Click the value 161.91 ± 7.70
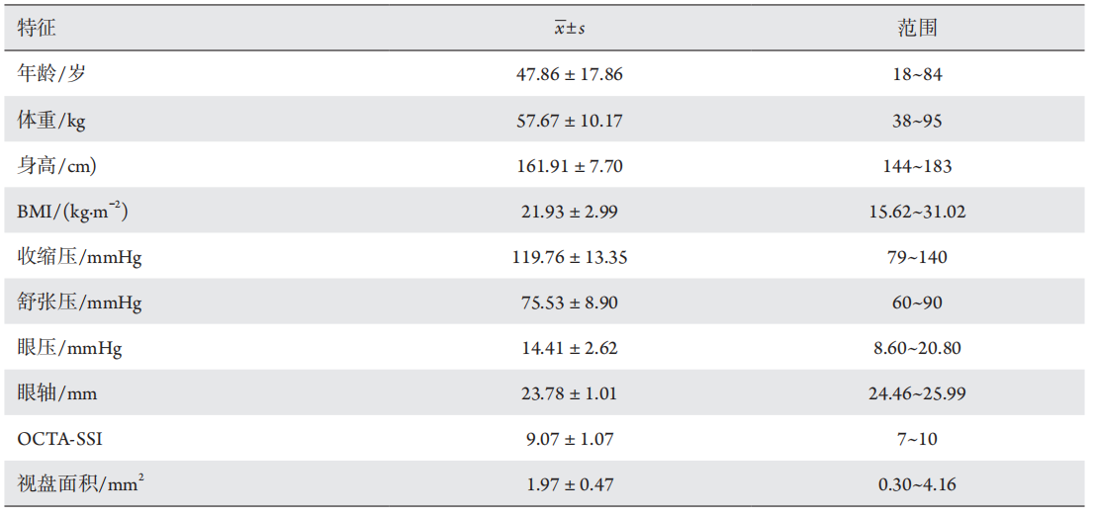Image resolution: width=1096 pixels, height=518 pixels. (569, 166)
